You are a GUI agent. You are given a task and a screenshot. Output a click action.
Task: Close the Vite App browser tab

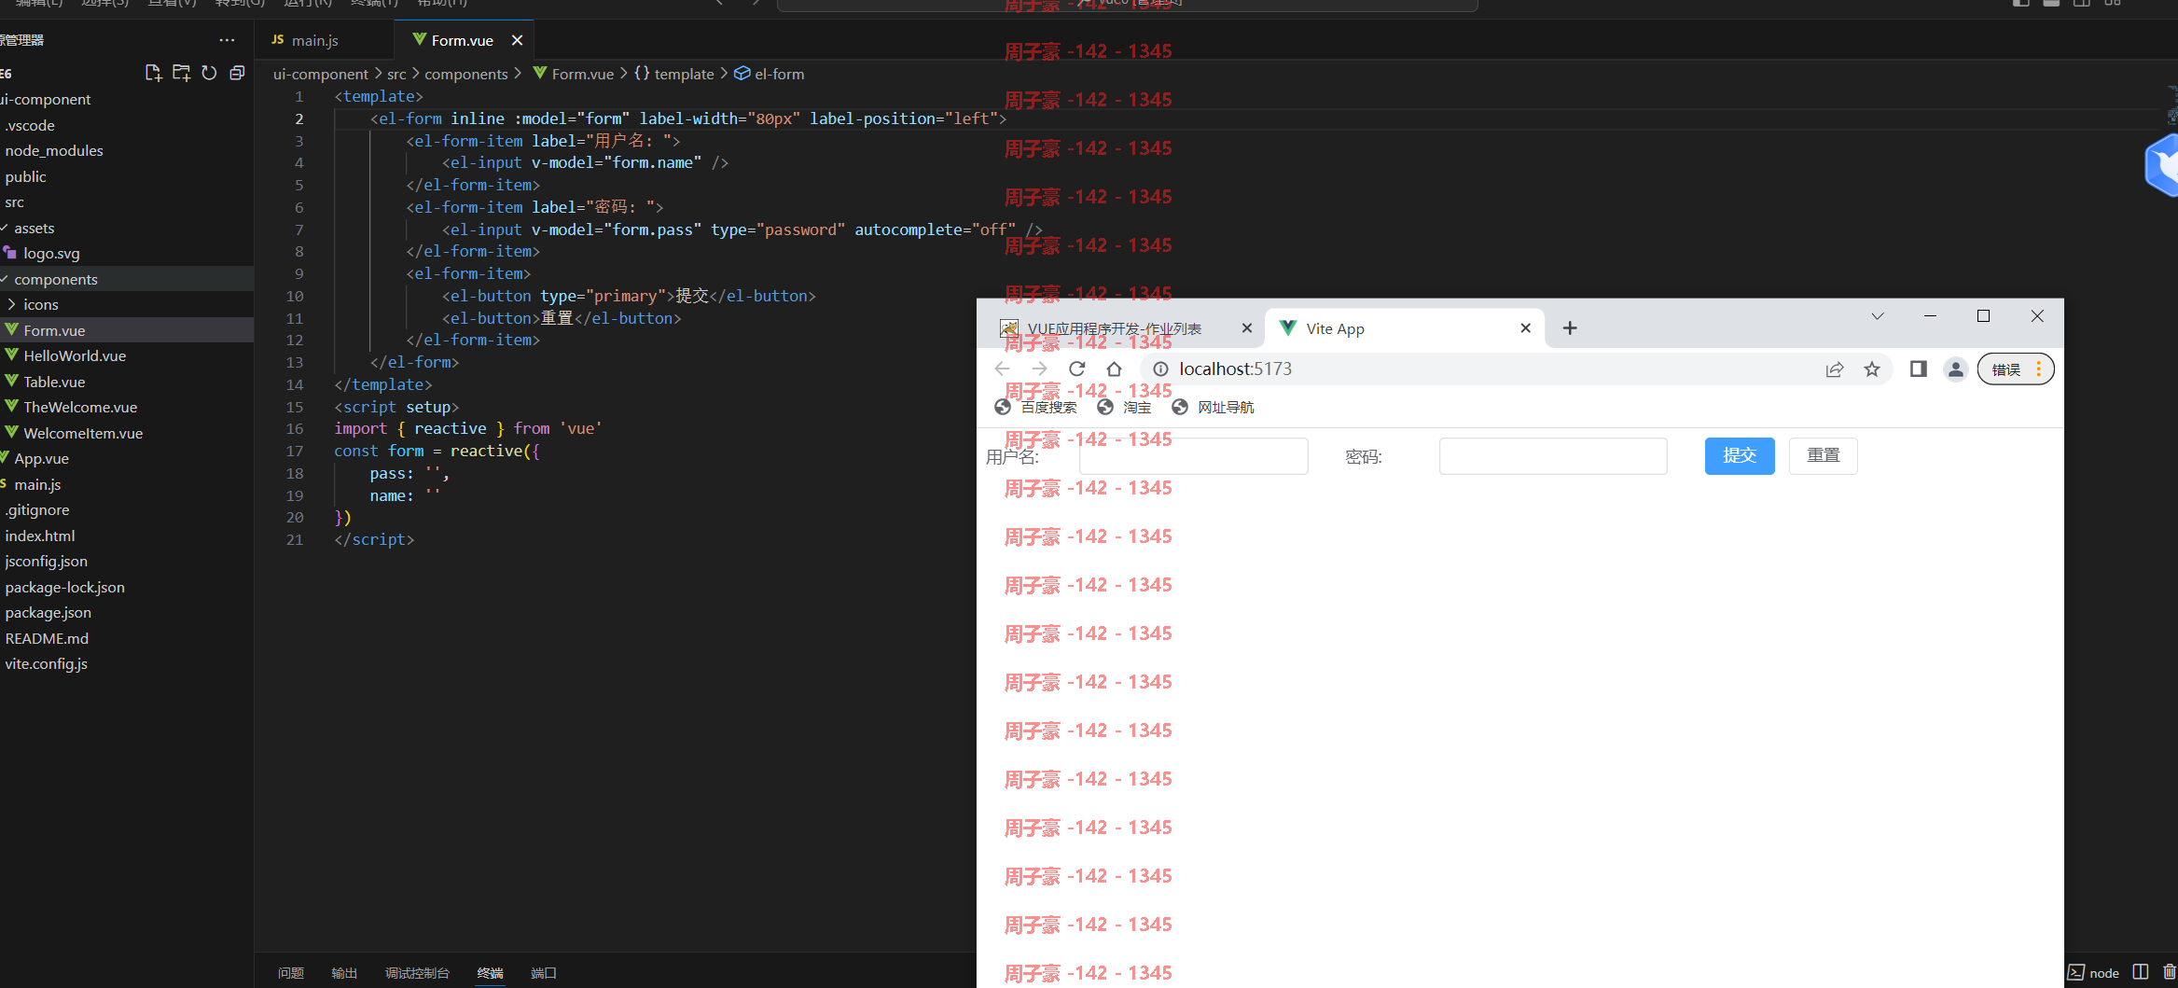(x=1526, y=328)
